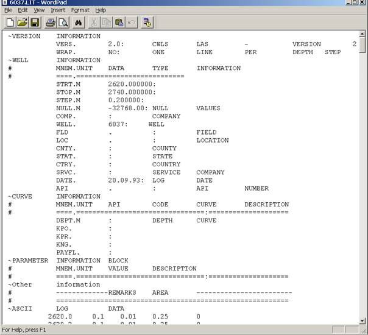Open a file with the Open folder icon
This screenshot has height=335, width=368.
point(23,23)
